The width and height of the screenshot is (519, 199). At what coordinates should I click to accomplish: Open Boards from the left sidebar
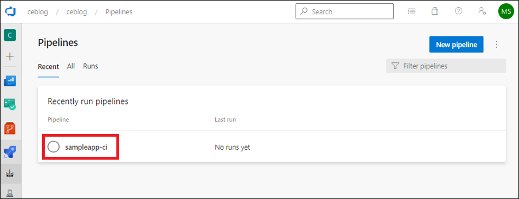pos(10,80)
